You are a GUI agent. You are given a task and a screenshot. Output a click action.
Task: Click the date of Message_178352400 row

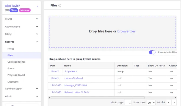pyautogui.click(x=56, y=86)
